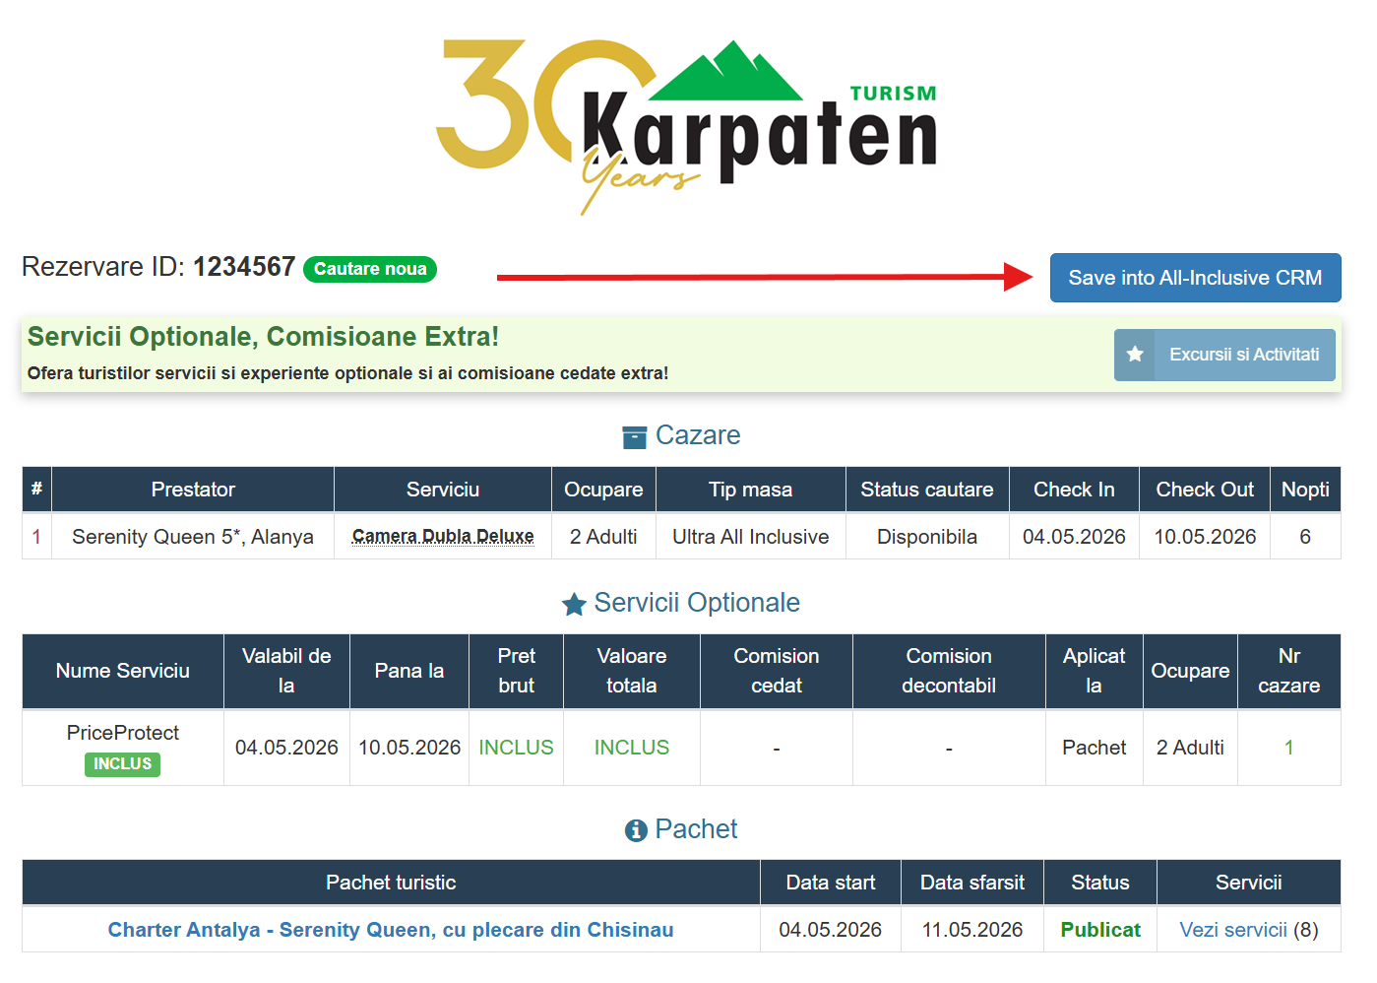Click the Tip masa column header
Viewport: 1377px width, 983px height.
coord(751,490)
